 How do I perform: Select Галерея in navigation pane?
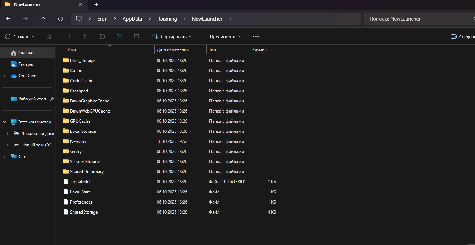click(x=26, y=64)
